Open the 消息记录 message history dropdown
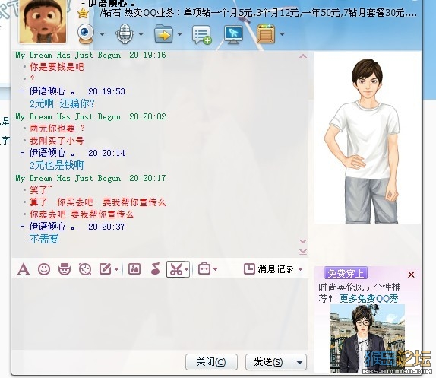The width and height of the screenshot is (436, 378). [273, 269]
